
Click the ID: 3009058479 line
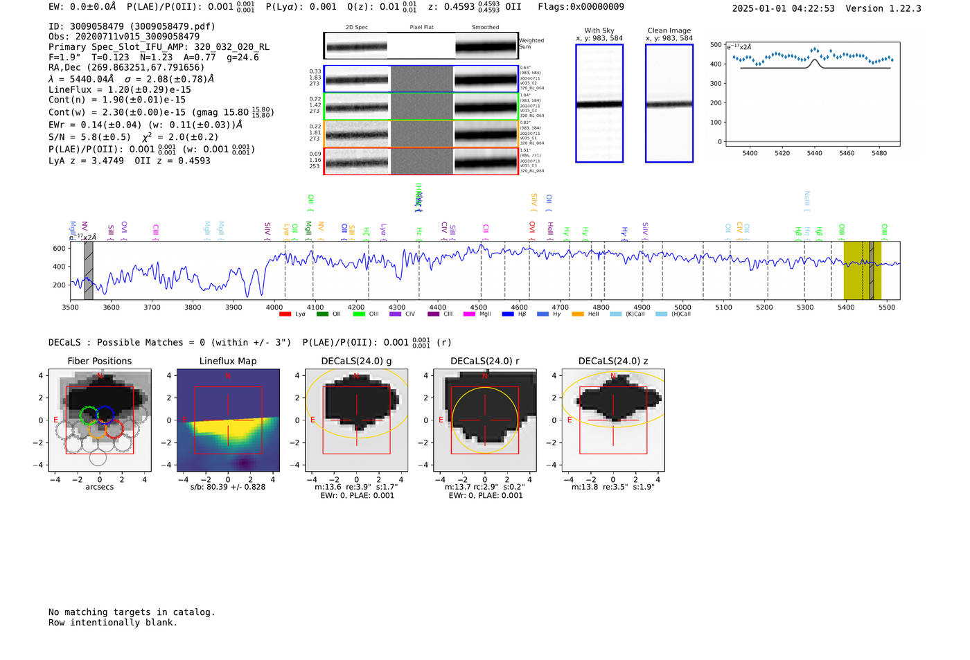pyautogui.click(x=132, y=26)
